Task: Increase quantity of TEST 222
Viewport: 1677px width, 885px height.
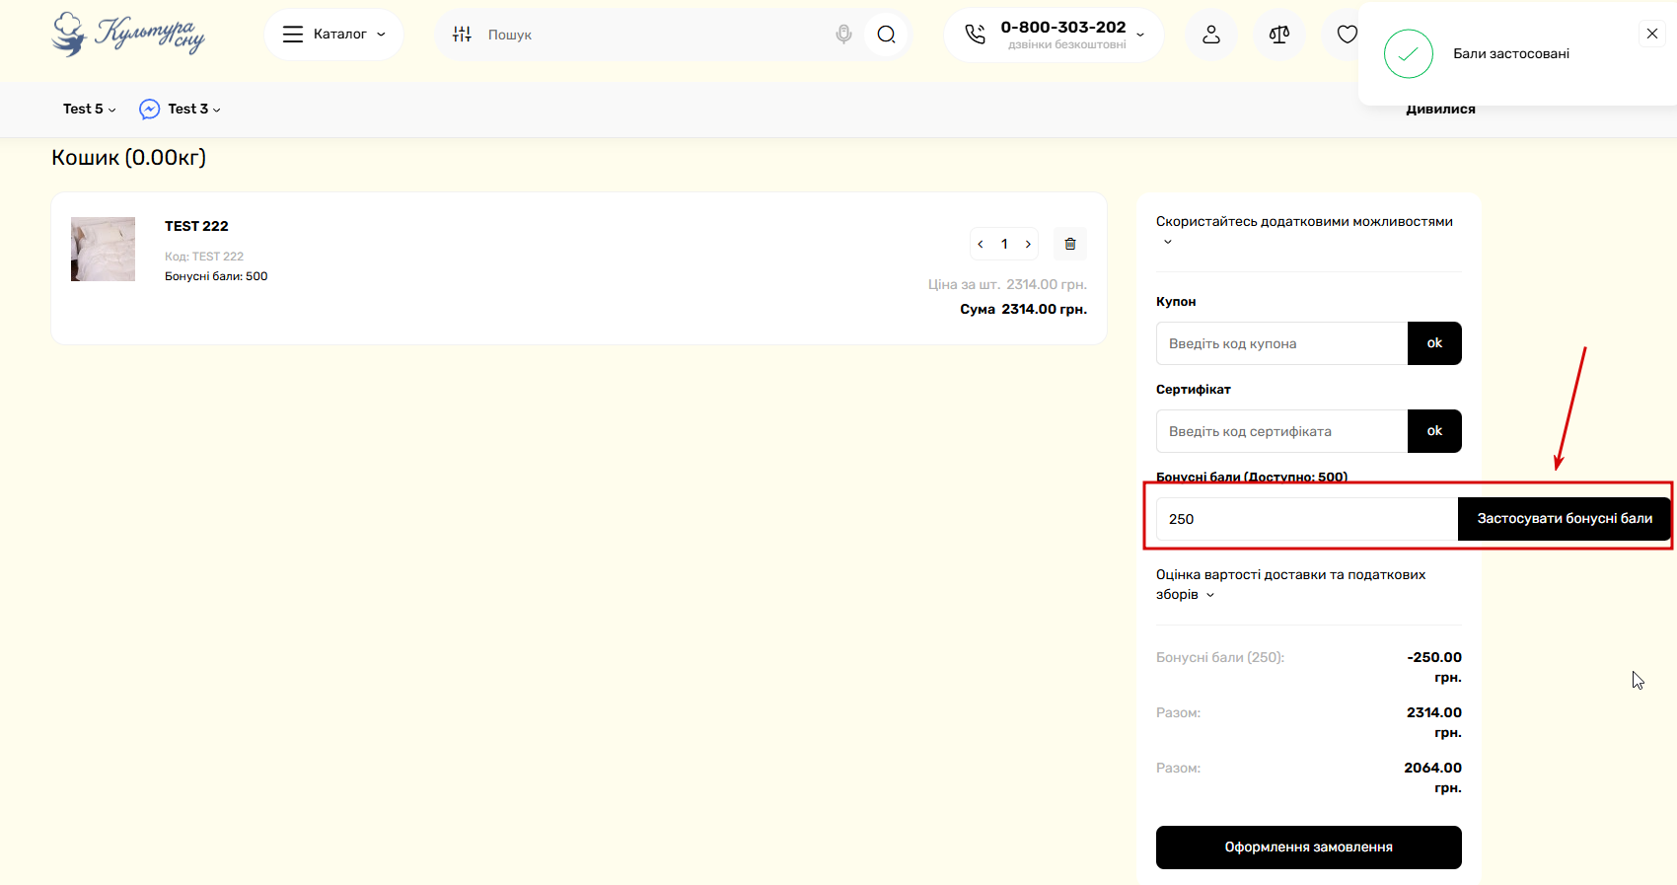Action: 1028,244
